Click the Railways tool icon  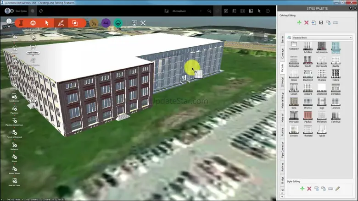(x=14, y=145)
